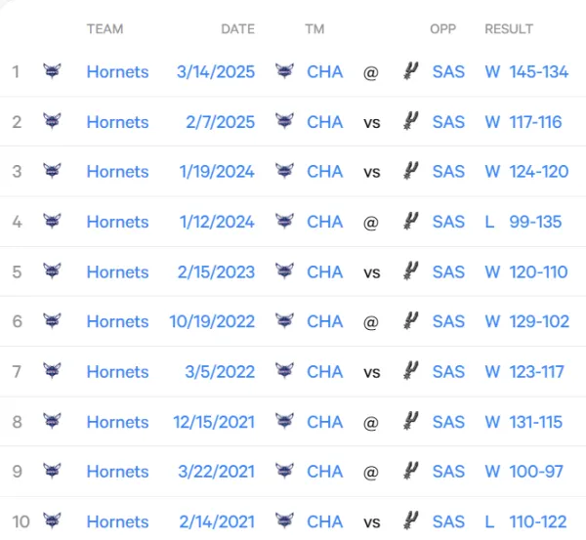Select the SAS opponent link in row 5
The height and width of the screenshot is (540, 586).
click(x=448, y=271)
